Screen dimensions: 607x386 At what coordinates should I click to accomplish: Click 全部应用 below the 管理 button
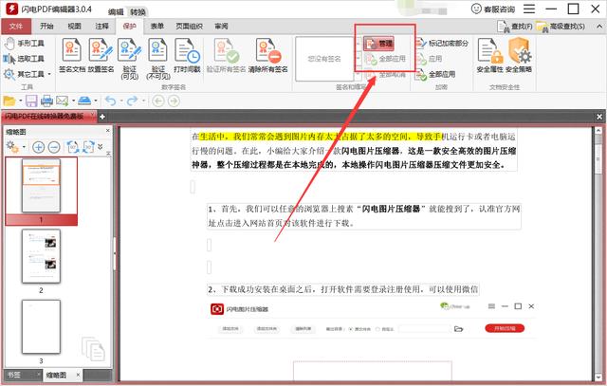[385, 59]
